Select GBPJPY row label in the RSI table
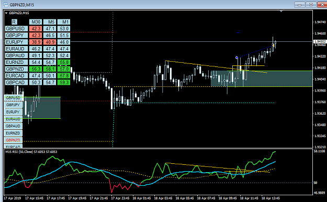This screenshot has height=202, width=327. (x=16, y=35)
